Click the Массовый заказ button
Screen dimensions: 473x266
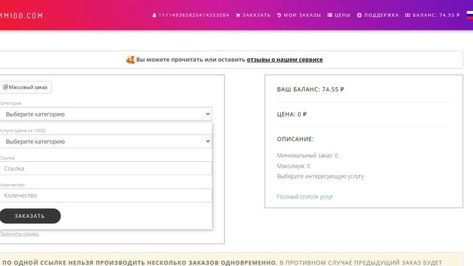26,87
